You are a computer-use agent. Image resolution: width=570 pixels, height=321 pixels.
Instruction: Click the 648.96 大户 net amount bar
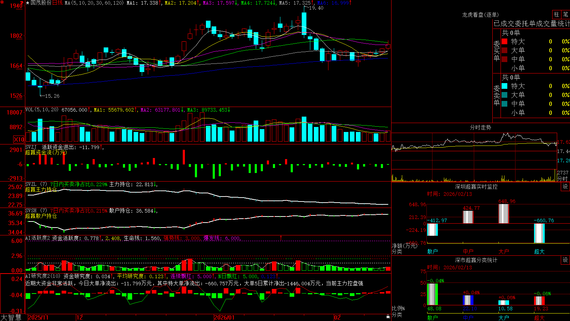504,214
